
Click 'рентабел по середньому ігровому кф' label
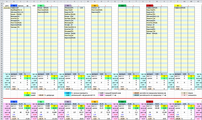pos(153,93)
